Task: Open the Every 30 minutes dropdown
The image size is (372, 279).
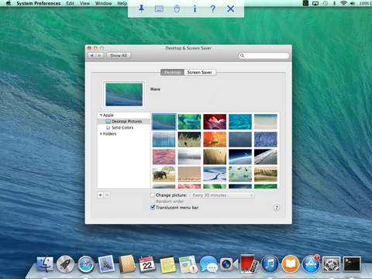Action: 222,195
